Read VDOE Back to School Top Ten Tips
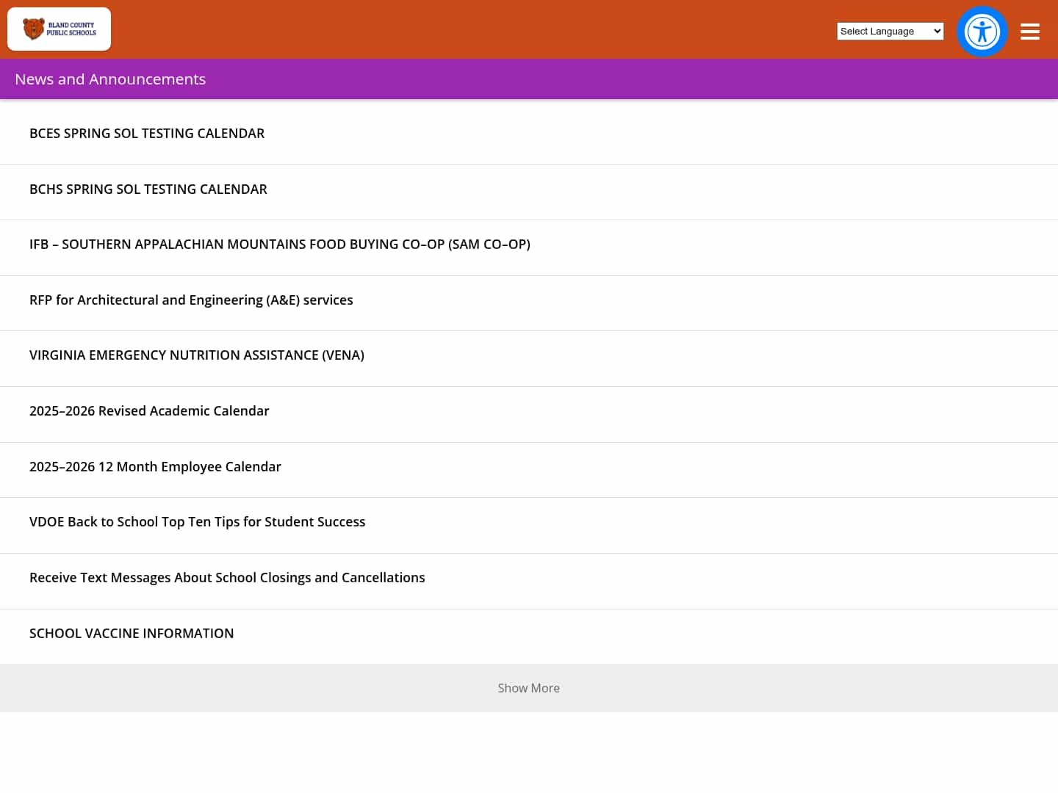 [x=197, y=521]
